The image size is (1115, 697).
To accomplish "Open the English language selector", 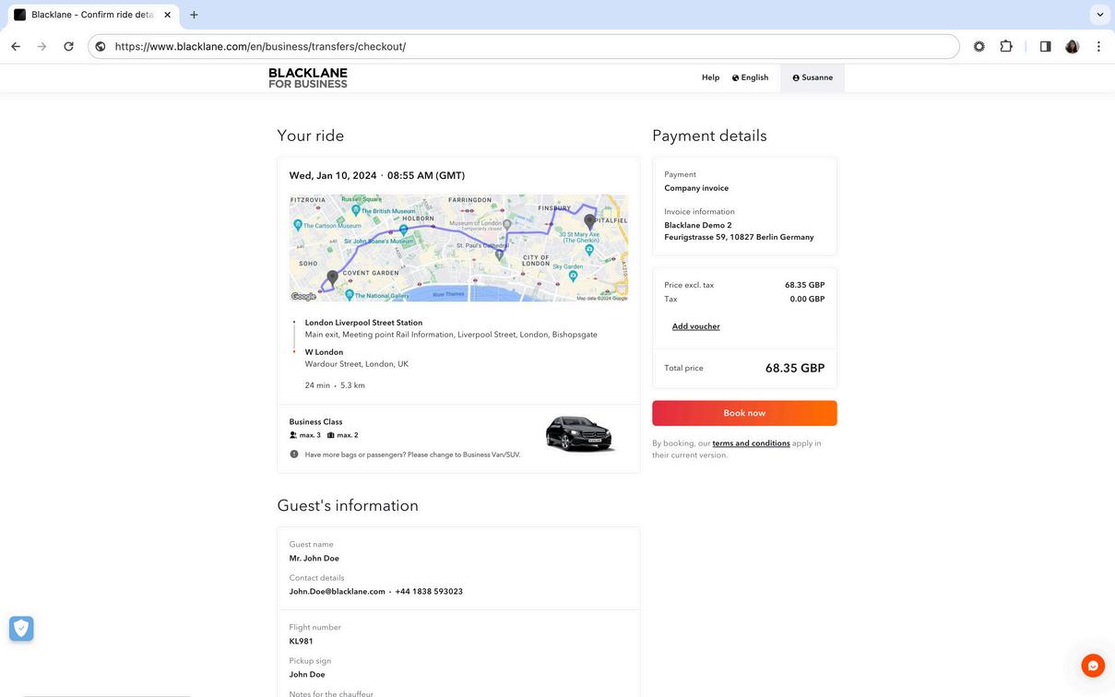I will tap(750, 77).
